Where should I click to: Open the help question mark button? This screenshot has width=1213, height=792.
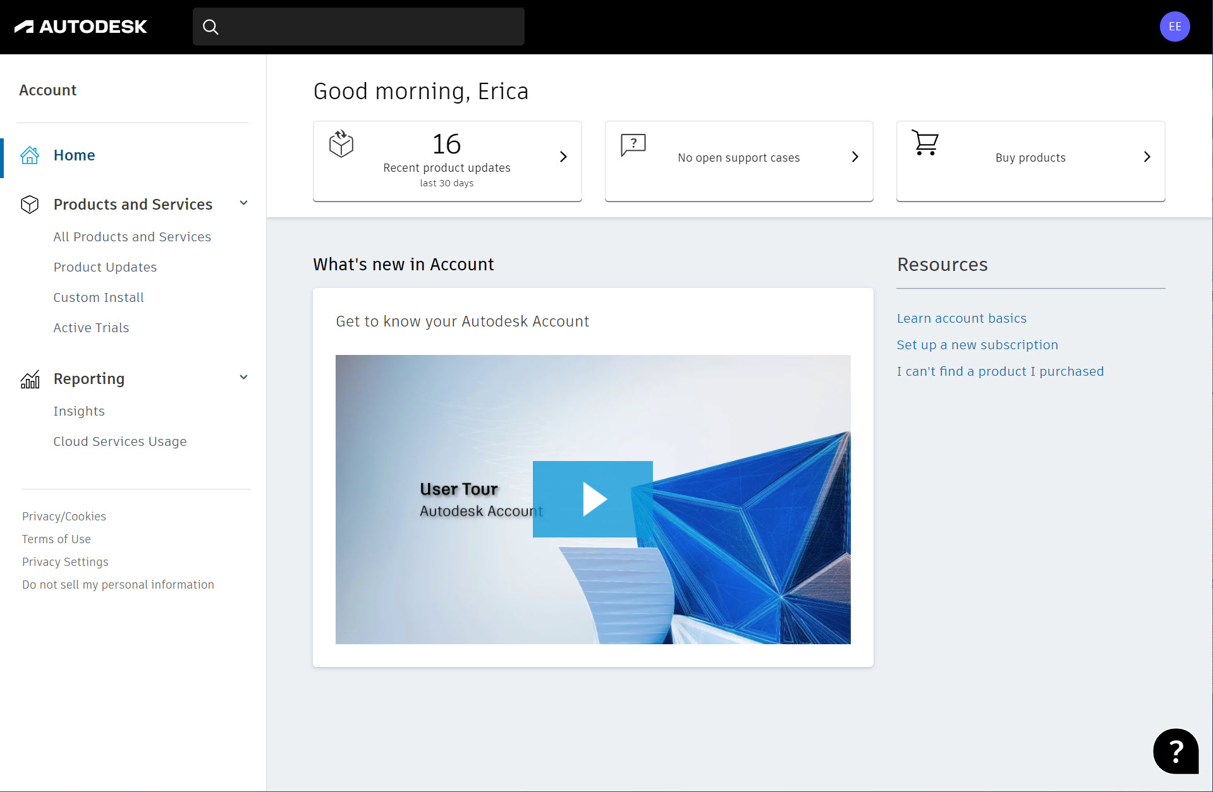(1176, 751)
